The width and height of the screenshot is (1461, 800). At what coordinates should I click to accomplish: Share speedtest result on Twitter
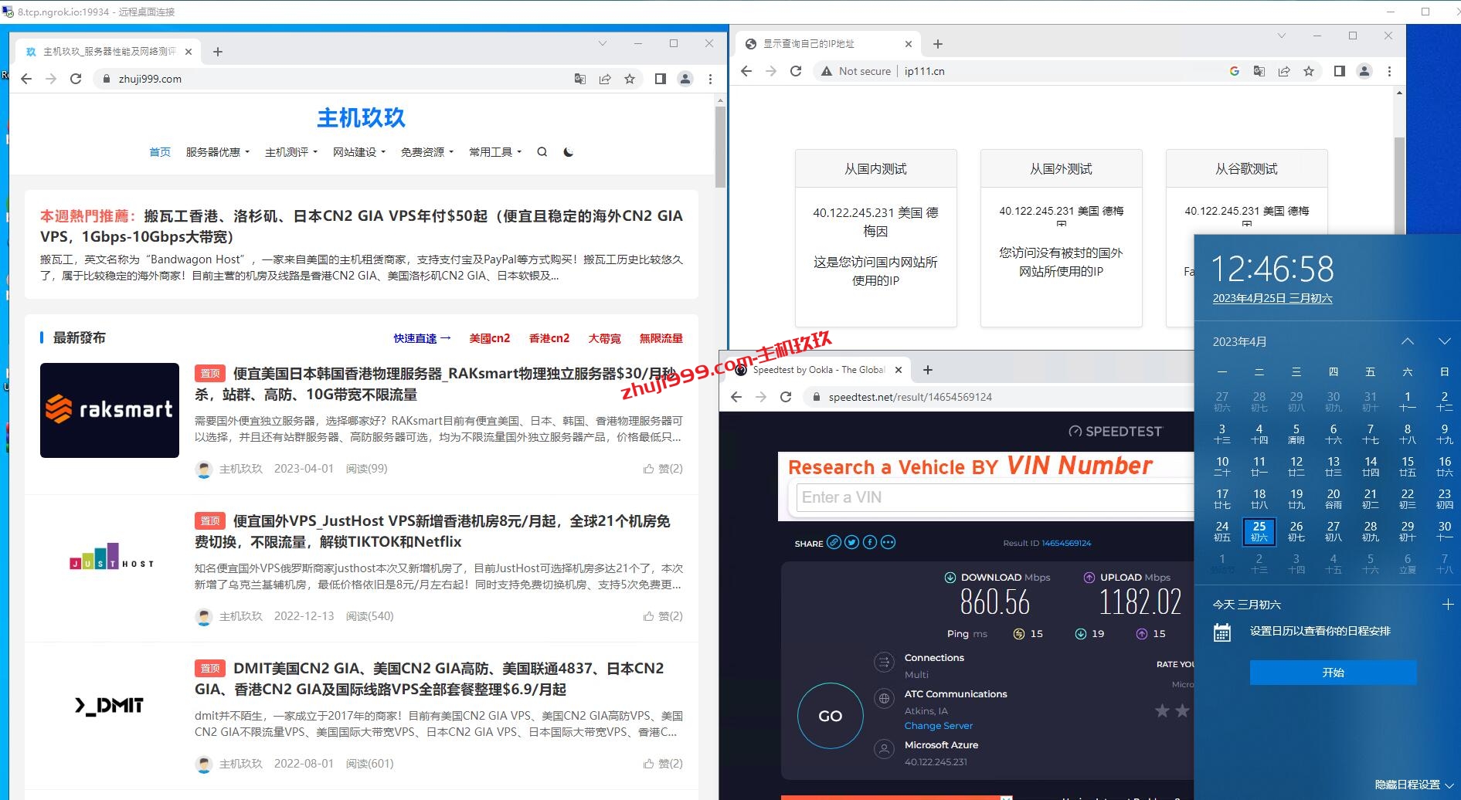tap(851, 542)
